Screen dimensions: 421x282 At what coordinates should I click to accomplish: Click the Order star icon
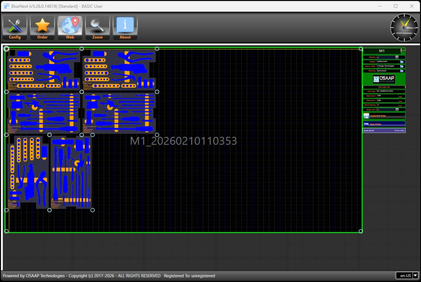pos(42,28)
